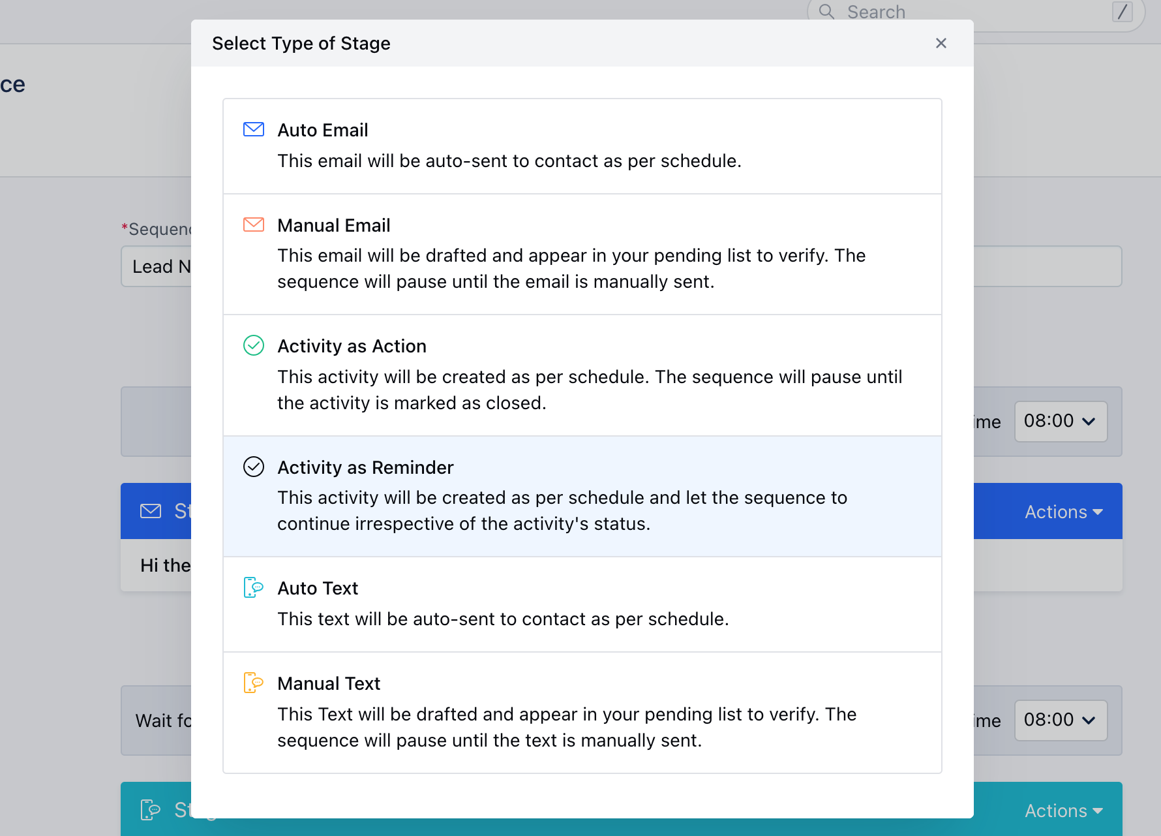Open the 08:00 time dropdown beside Wait for
This screenshot has width=1161, height=836.
pos(1061,720)
